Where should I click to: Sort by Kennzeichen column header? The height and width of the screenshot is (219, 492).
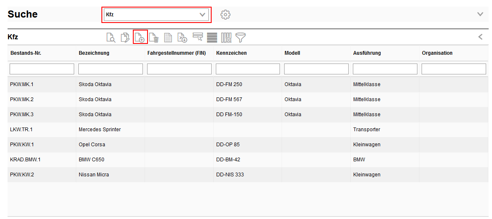click(x=231, y=53)
